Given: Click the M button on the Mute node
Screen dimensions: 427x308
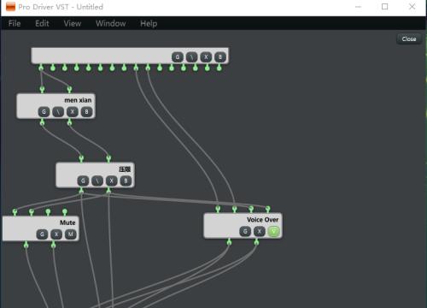Looking at the screenshot, I should pyautogui.click(x=71, y=234).
